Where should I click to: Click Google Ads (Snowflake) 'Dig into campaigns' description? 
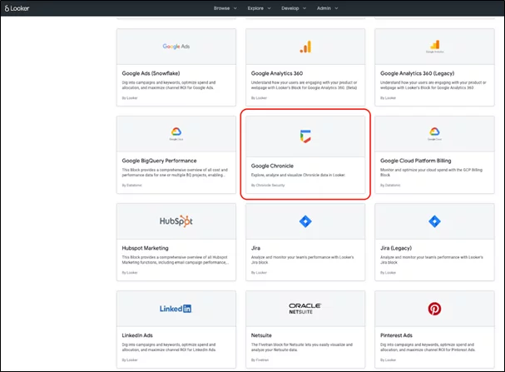click(169, 85)
